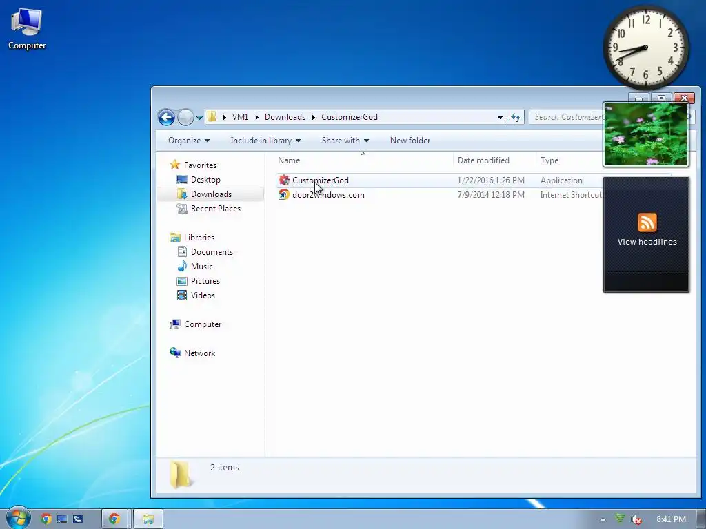Screen dimensions: 706x529
Task: Open Documents library
Action: pyautogui.click(x=212, y=252)
